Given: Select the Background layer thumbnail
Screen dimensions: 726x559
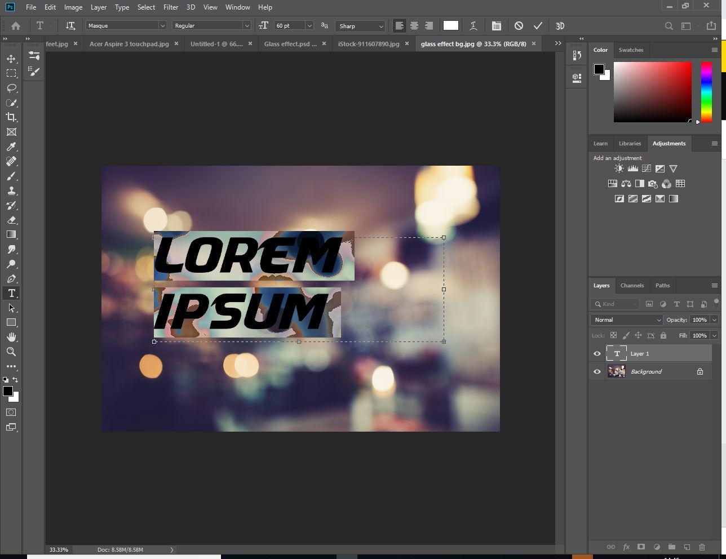Looking at the screenshot, I should pyautogui.click(x=617, y=372).
